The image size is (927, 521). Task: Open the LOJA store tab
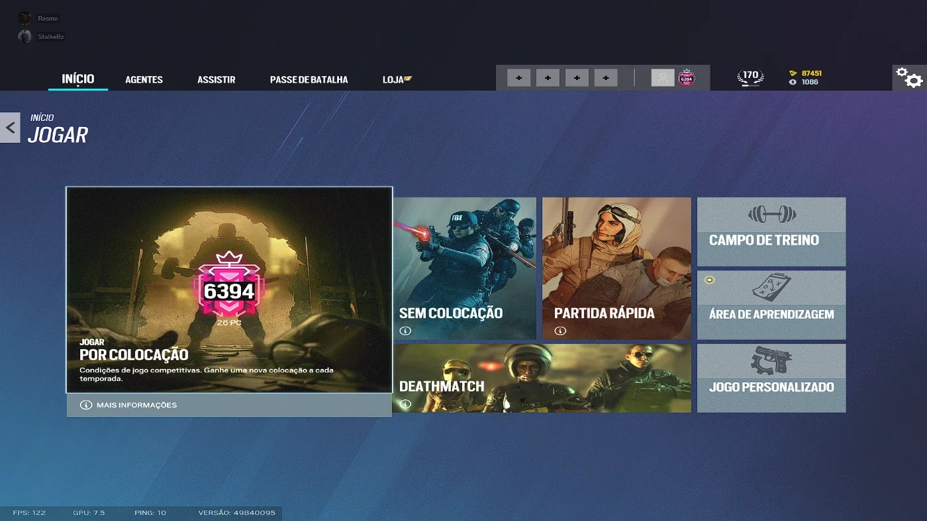pos(397,79)
